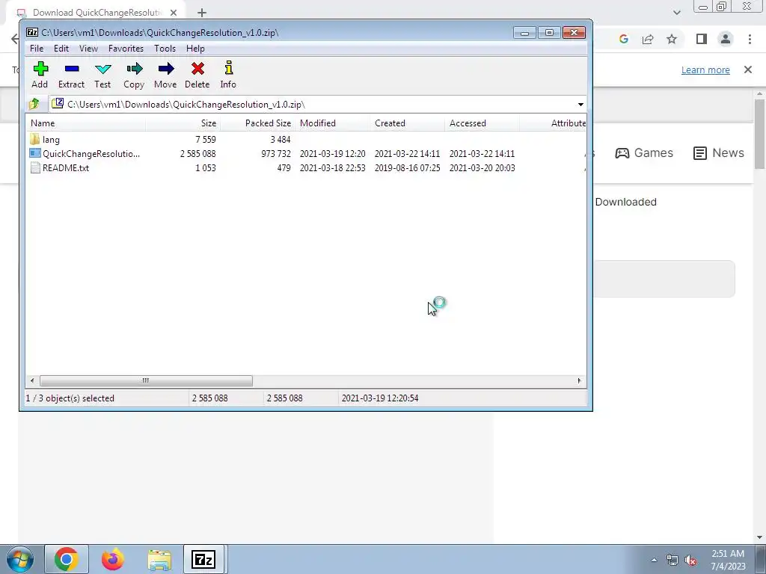Open the Info toolbar icon
Viewport: 766px width, 574px height.
click(228, 75)
